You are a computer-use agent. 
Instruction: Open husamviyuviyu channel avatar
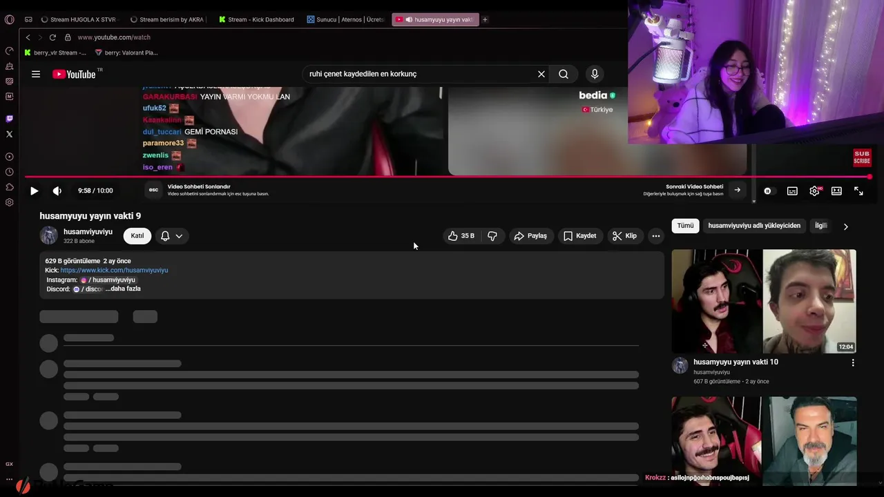(48, 235)
